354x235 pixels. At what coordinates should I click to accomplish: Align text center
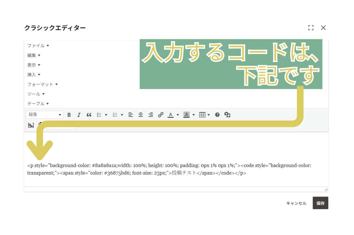pyautogui.click(x=141, y=115)
